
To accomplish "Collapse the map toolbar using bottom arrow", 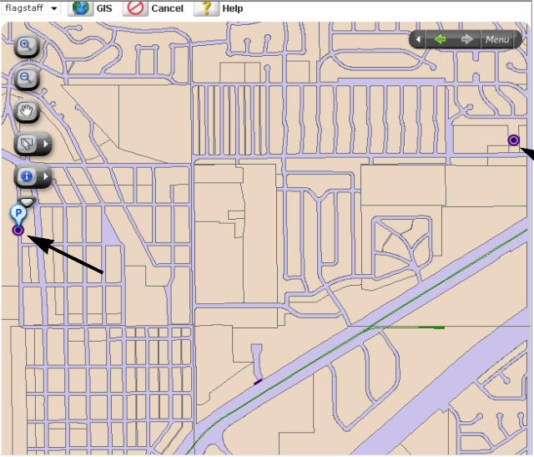I will click(x=28, y=201).
